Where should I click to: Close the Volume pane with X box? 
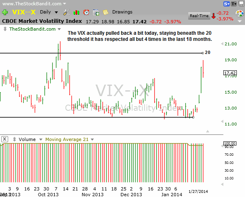(x=4, y=139)
